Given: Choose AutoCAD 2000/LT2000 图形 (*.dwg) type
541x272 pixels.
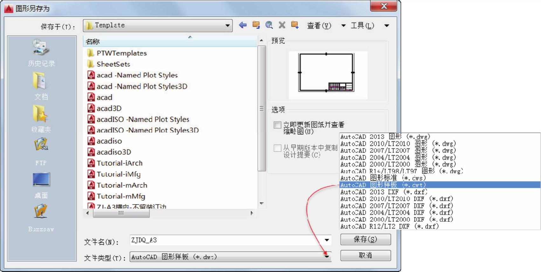Looking at the screenshot, I should (x=440, y=164).
